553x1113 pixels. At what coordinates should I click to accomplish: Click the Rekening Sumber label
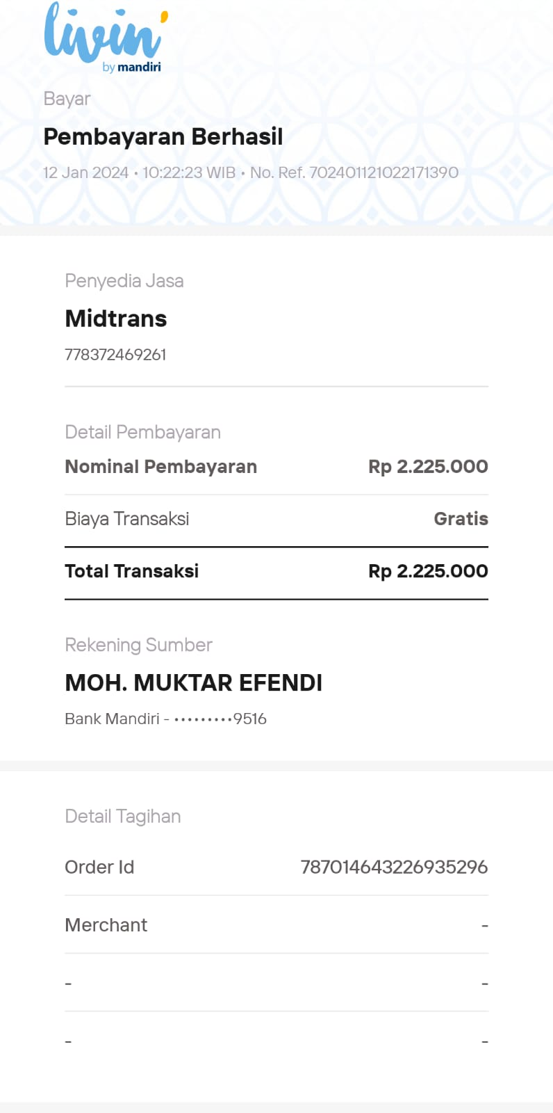pyautogui.click(x=139, y=645)
